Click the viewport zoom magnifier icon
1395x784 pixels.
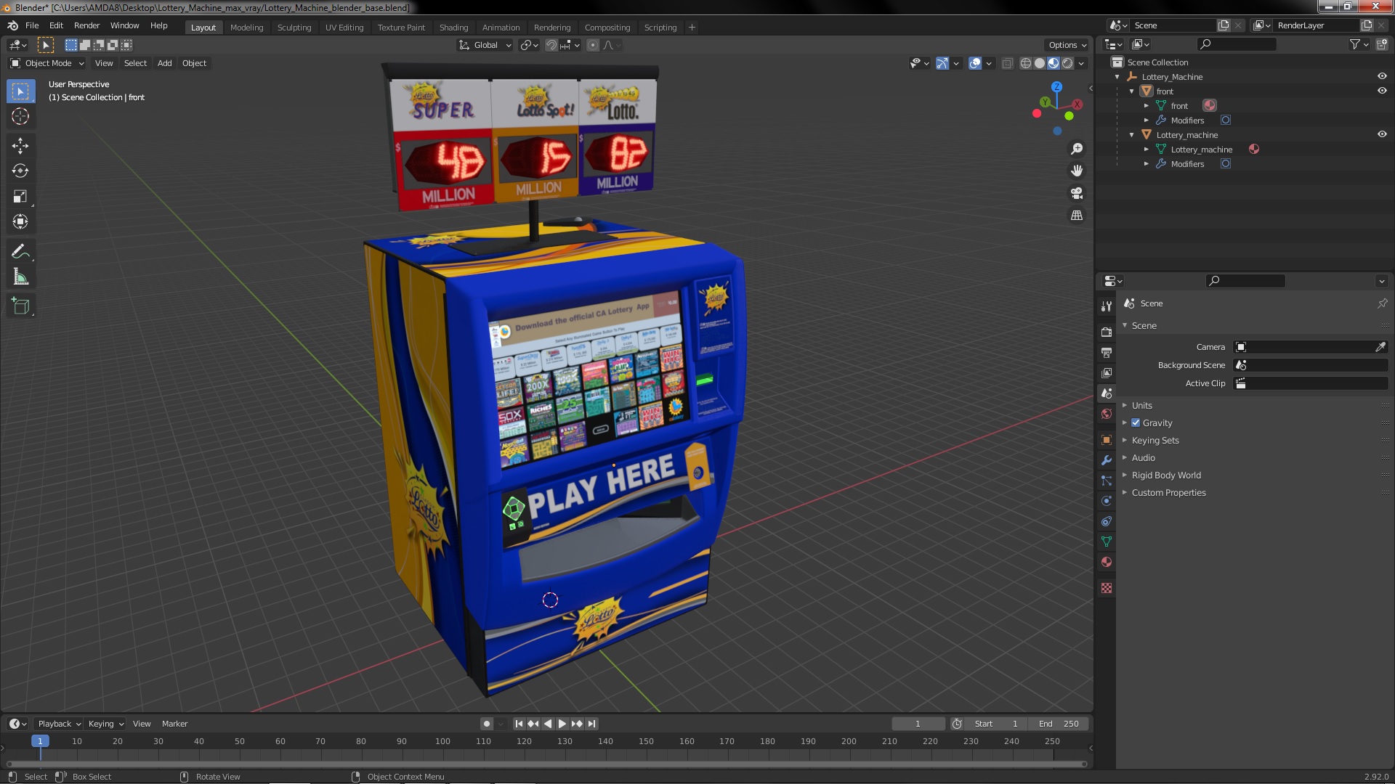click(x=1077, y=149)
